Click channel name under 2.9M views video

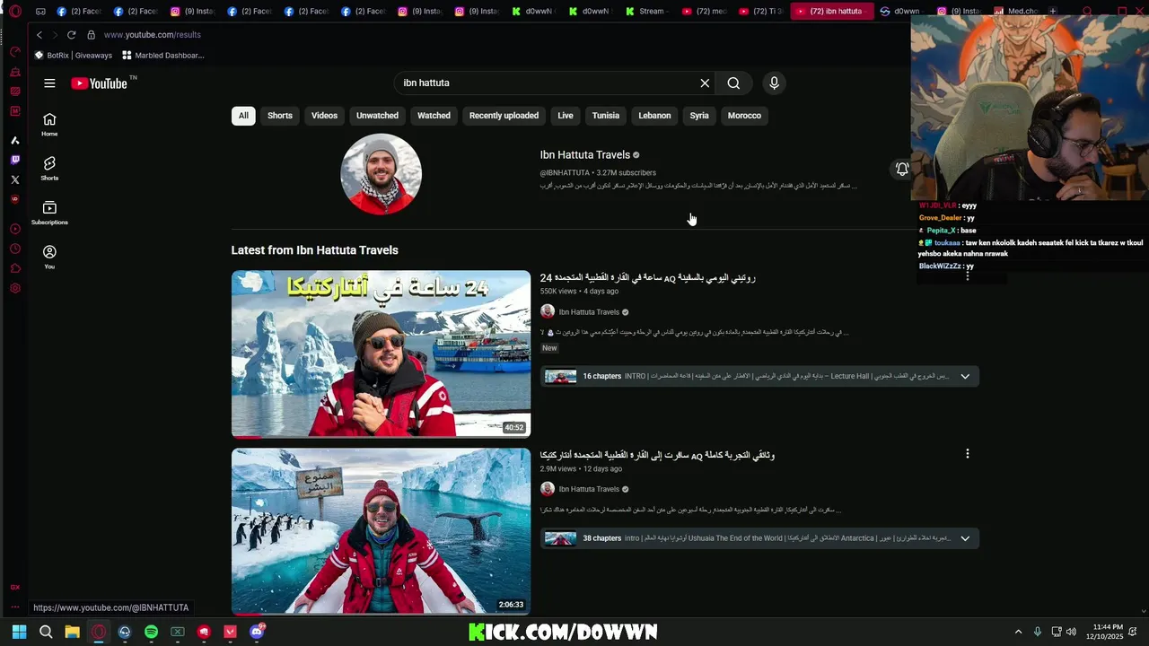pyautogui.click(x=589, y=489)
